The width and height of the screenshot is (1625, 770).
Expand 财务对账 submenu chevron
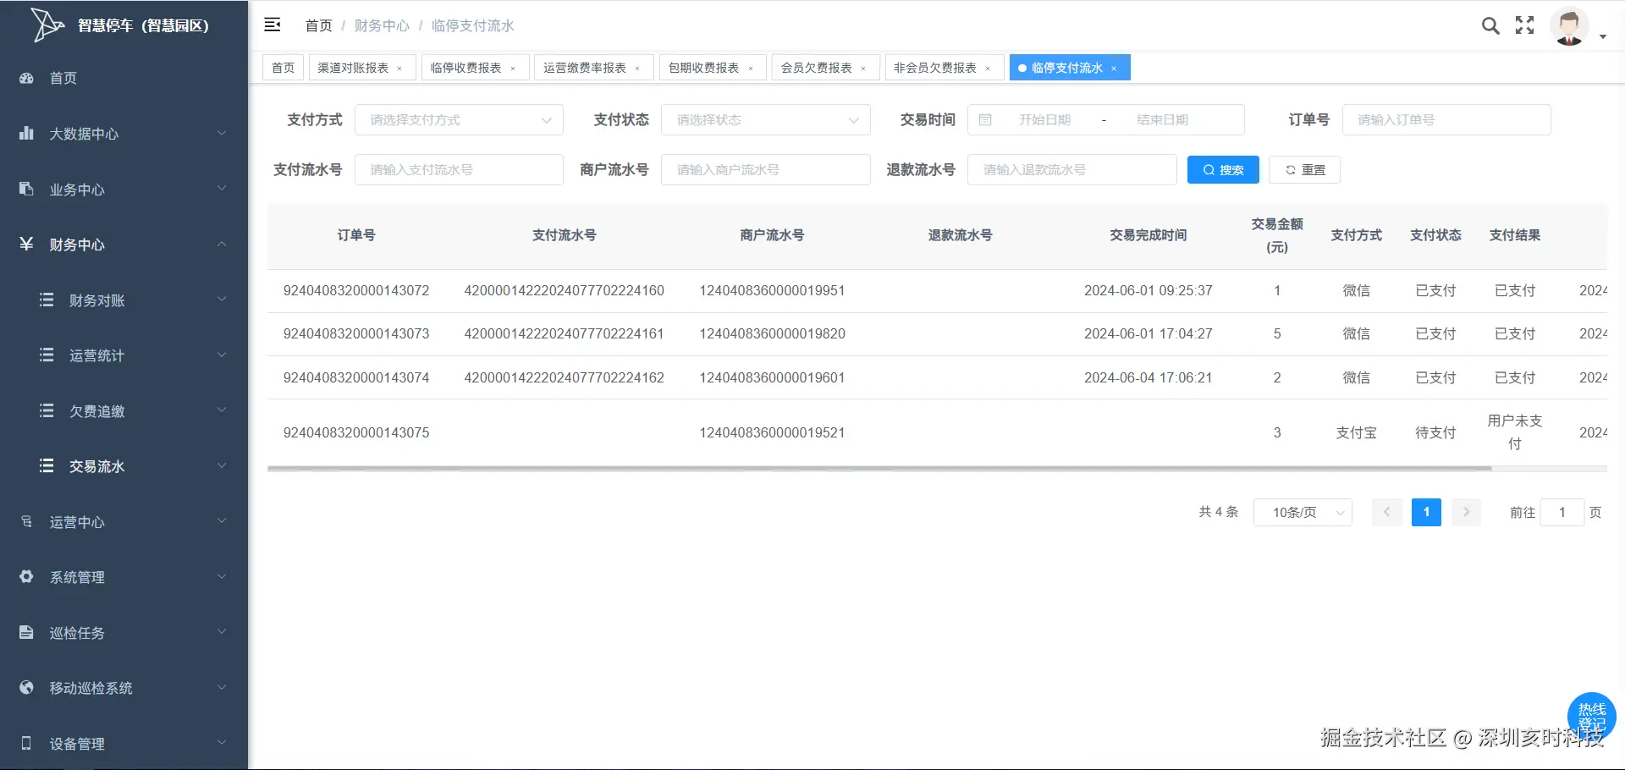tap(222, 299)
